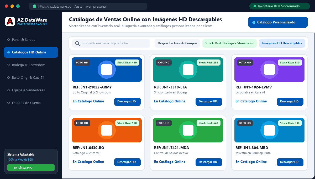
Task: Click the browser URL address bar
Action: [88, 6]
